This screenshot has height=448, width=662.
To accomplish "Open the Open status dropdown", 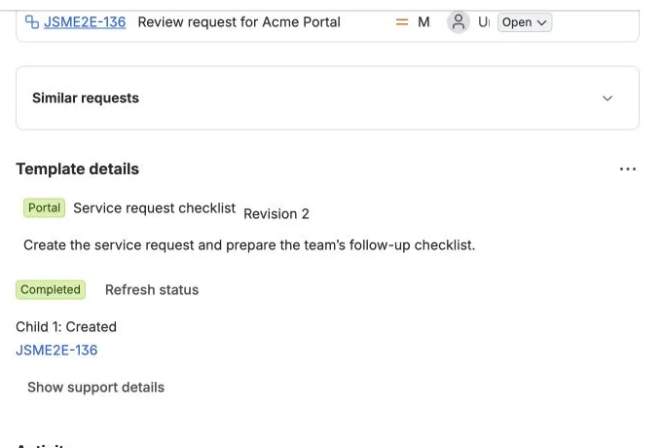I will coord(525,22).
